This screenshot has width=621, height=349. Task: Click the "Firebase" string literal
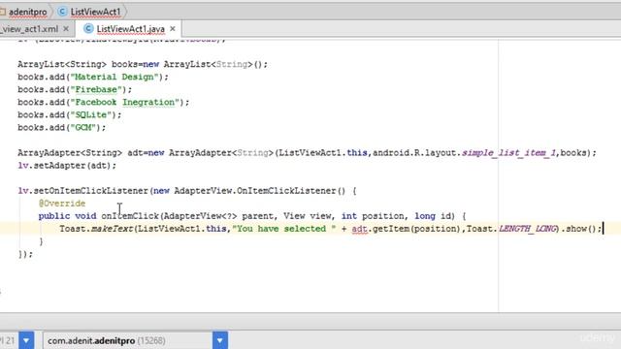click(x=96, y=89)
